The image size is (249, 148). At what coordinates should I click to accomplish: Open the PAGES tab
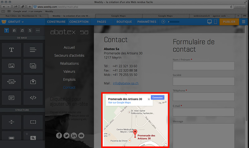(101, 22)
